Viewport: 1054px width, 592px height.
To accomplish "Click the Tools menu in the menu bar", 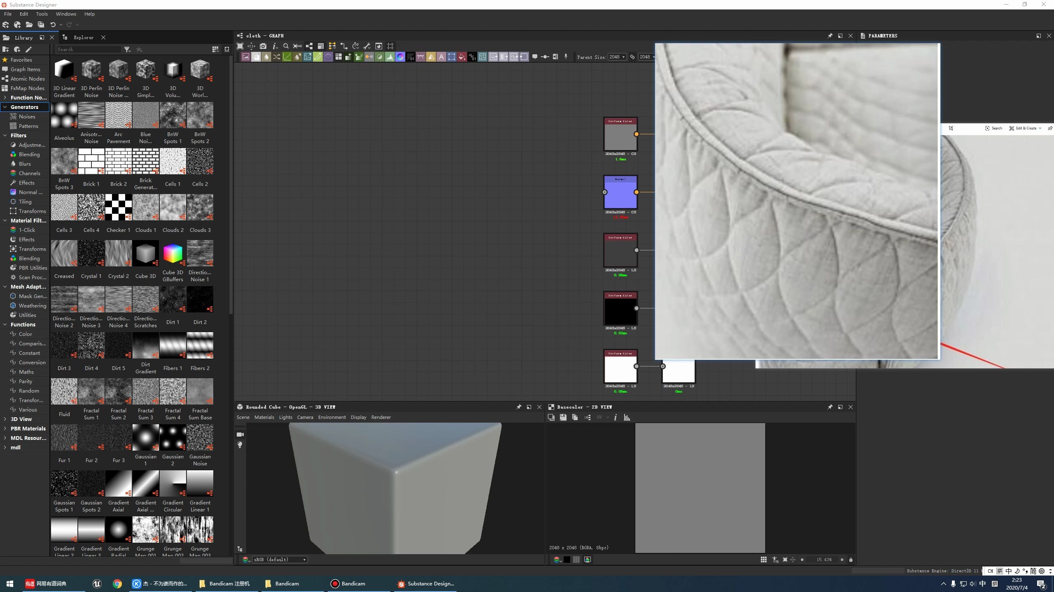I will (41, 14).
